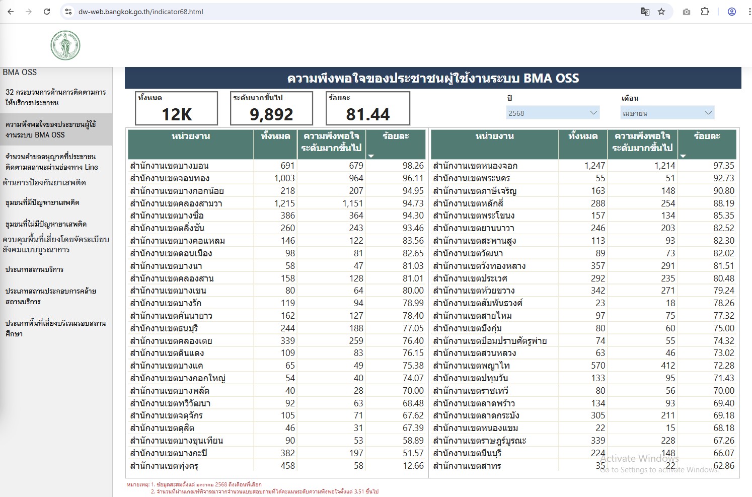Reload the current page
Viewport: 752px width, 497px height.
click(47, 12)
